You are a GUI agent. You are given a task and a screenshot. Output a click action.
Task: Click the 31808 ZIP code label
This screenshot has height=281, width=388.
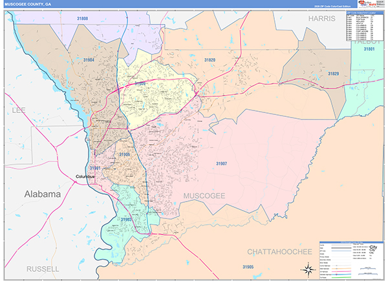pyautogui.click(x=82, y=19)
